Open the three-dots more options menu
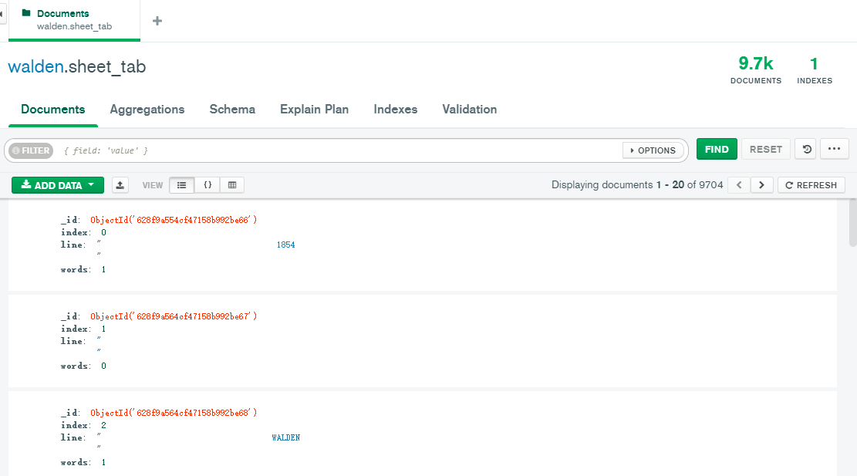857x476 pixels. (834, 149)
